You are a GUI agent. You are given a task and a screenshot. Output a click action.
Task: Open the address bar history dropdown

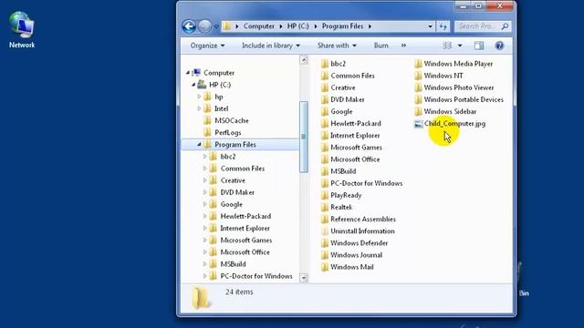tap(430, 26)
